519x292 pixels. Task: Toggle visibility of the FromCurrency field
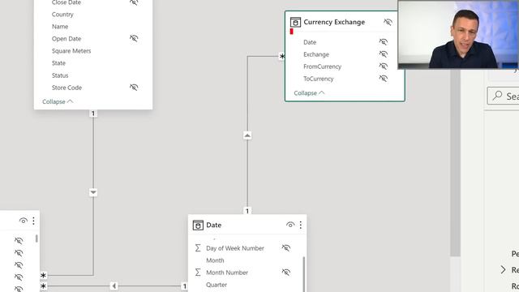click(384, 67)
